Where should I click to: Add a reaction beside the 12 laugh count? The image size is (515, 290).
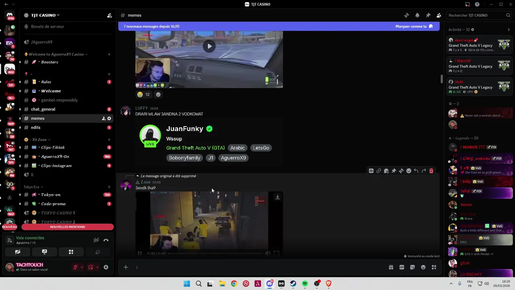pyautogui.click(x=158, y=95)
